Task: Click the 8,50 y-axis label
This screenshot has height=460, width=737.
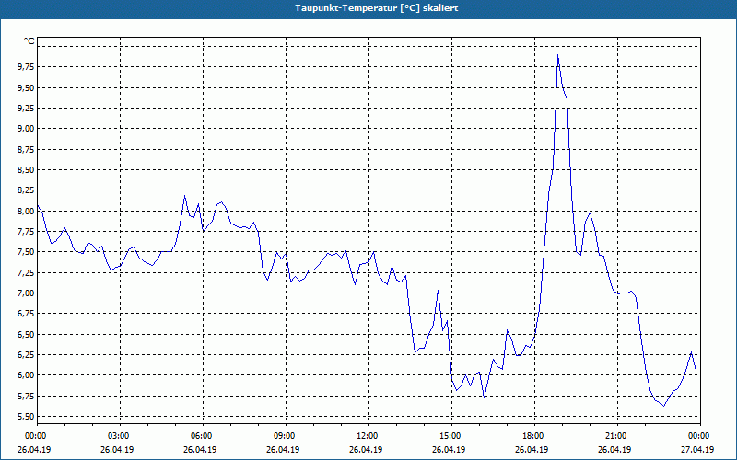Action: [x=26, y=170]
